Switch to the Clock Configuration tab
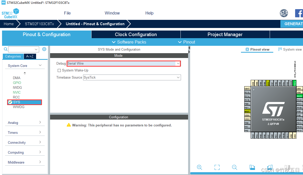This screenshot has width=303, height=175. (x=136, y=34)
